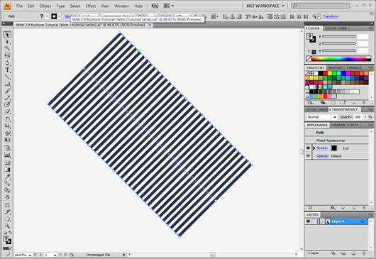Click the color spectrum bar in Color panel
This screenshot has width=376, height=259.
tap(338, 58)
